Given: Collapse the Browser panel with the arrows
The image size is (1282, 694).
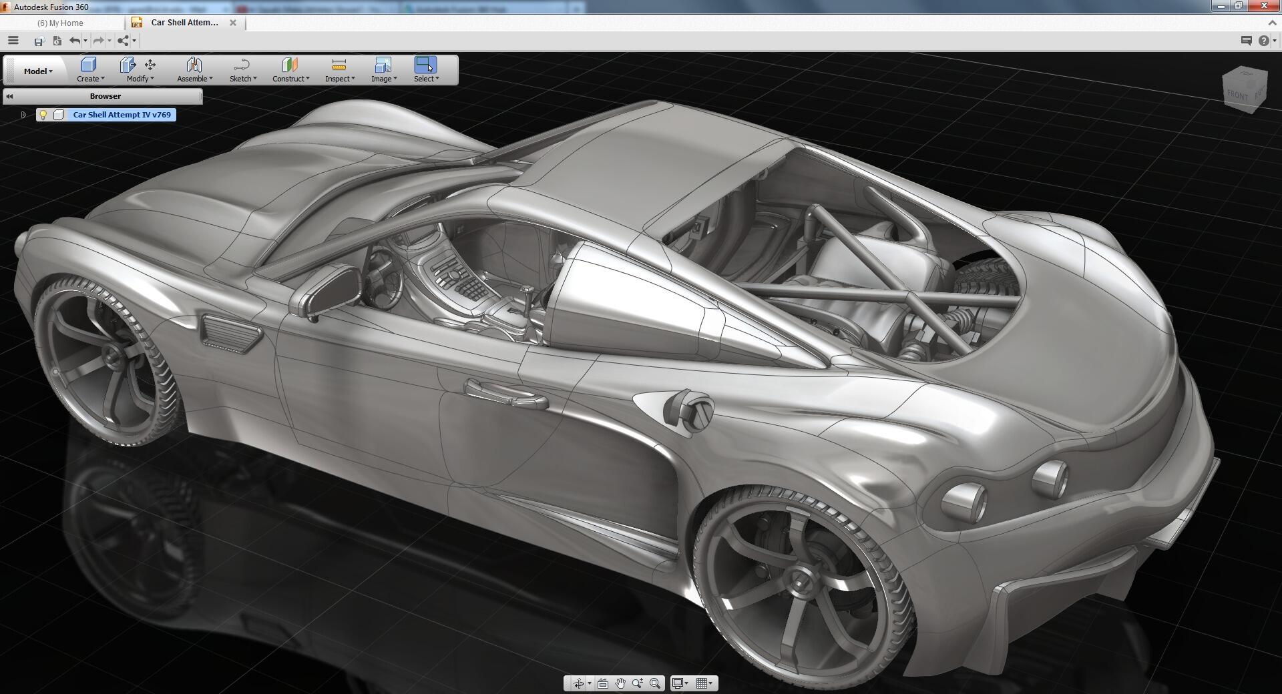Looking at the screenshot, I should pos(9,96).
